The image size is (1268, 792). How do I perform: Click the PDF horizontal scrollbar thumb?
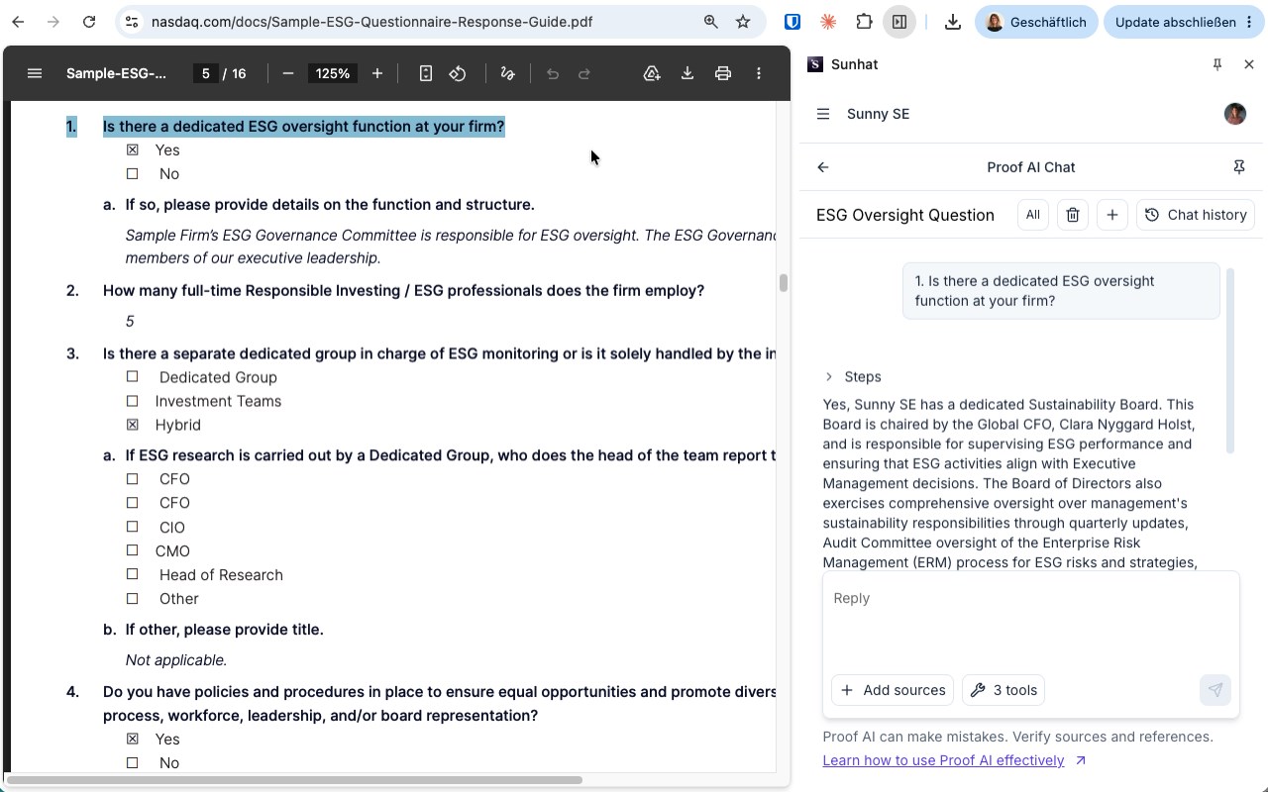click(x=294, y=780)
